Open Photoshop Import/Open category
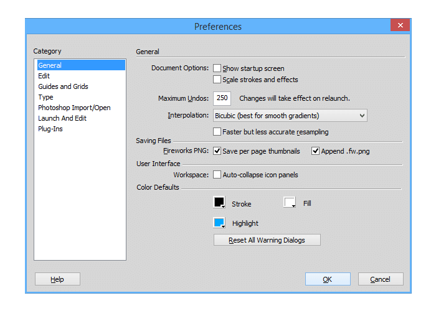Image resolution: width=436 pixels, height=311 pixels. (74, 108)
